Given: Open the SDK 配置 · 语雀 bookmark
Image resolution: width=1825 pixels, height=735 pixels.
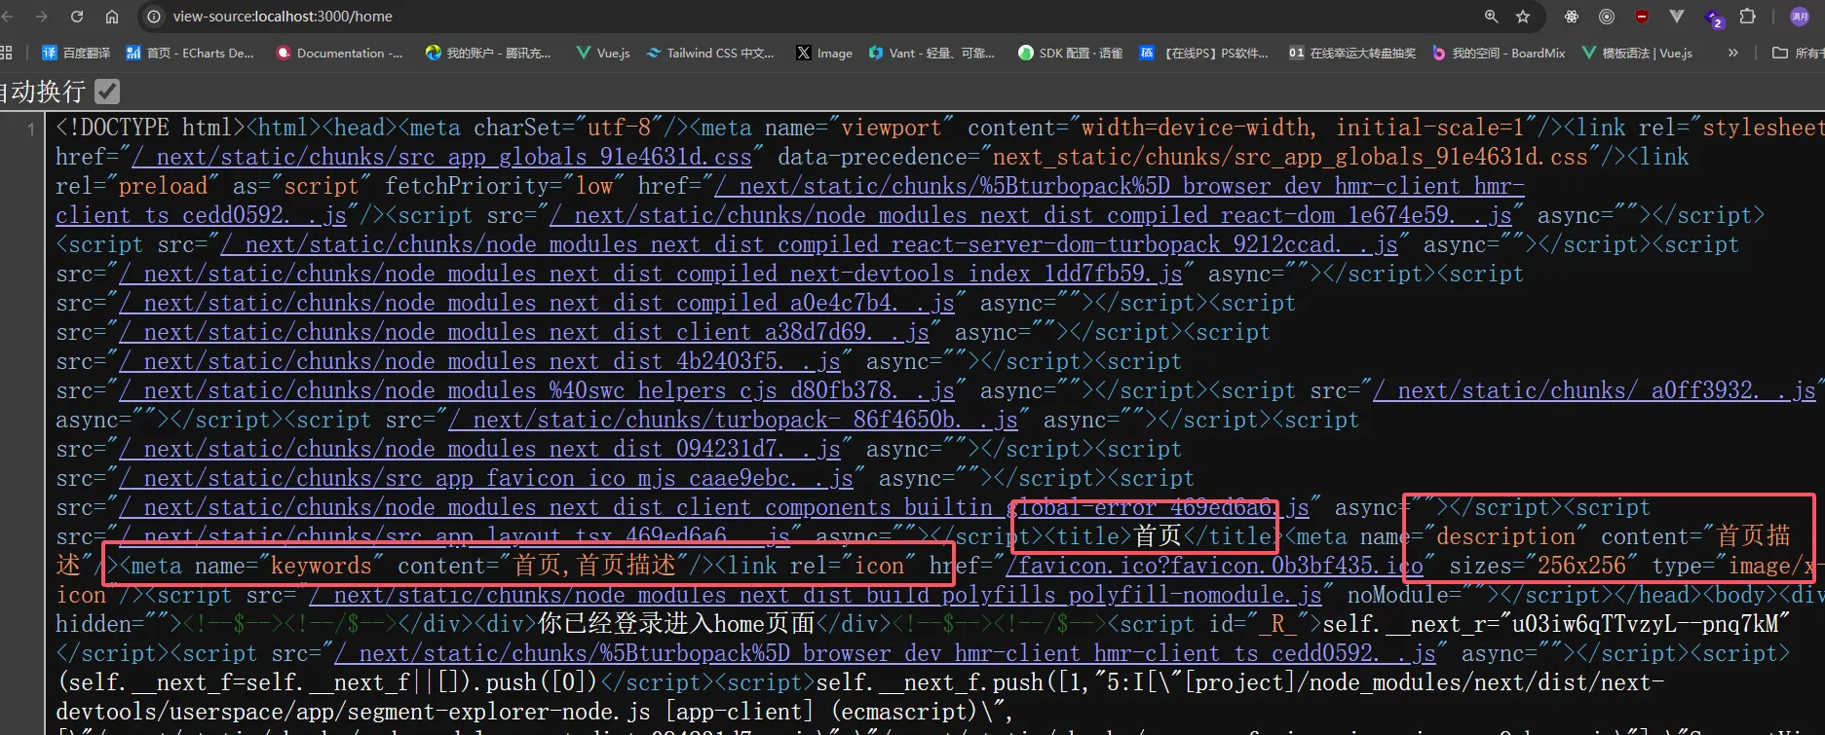Looking at the screenshot, I should 1070,53.
